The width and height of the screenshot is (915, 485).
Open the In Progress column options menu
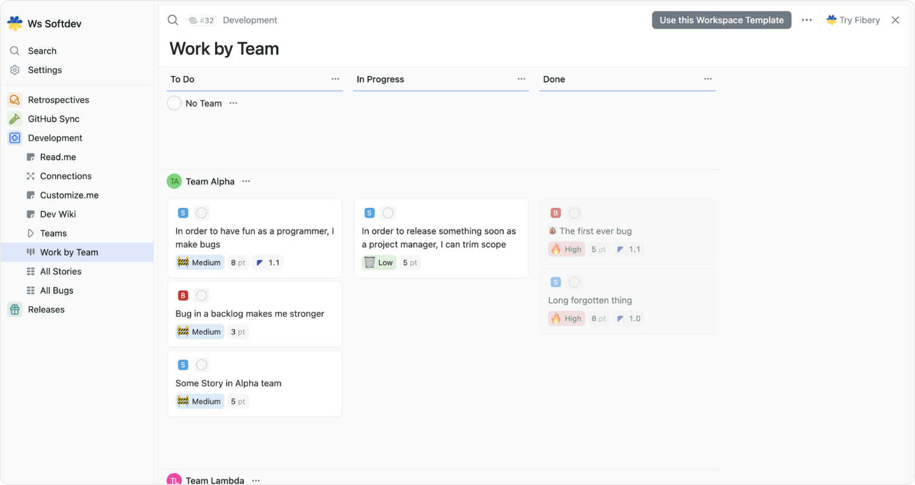pos(522,79)
